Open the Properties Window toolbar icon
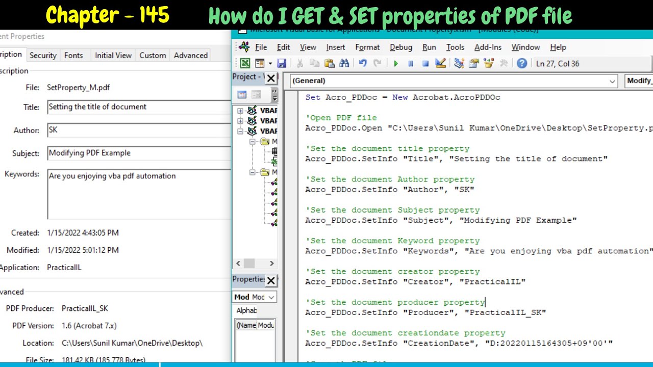Viewport: 653px width, 367px height. tap(474, 63)
